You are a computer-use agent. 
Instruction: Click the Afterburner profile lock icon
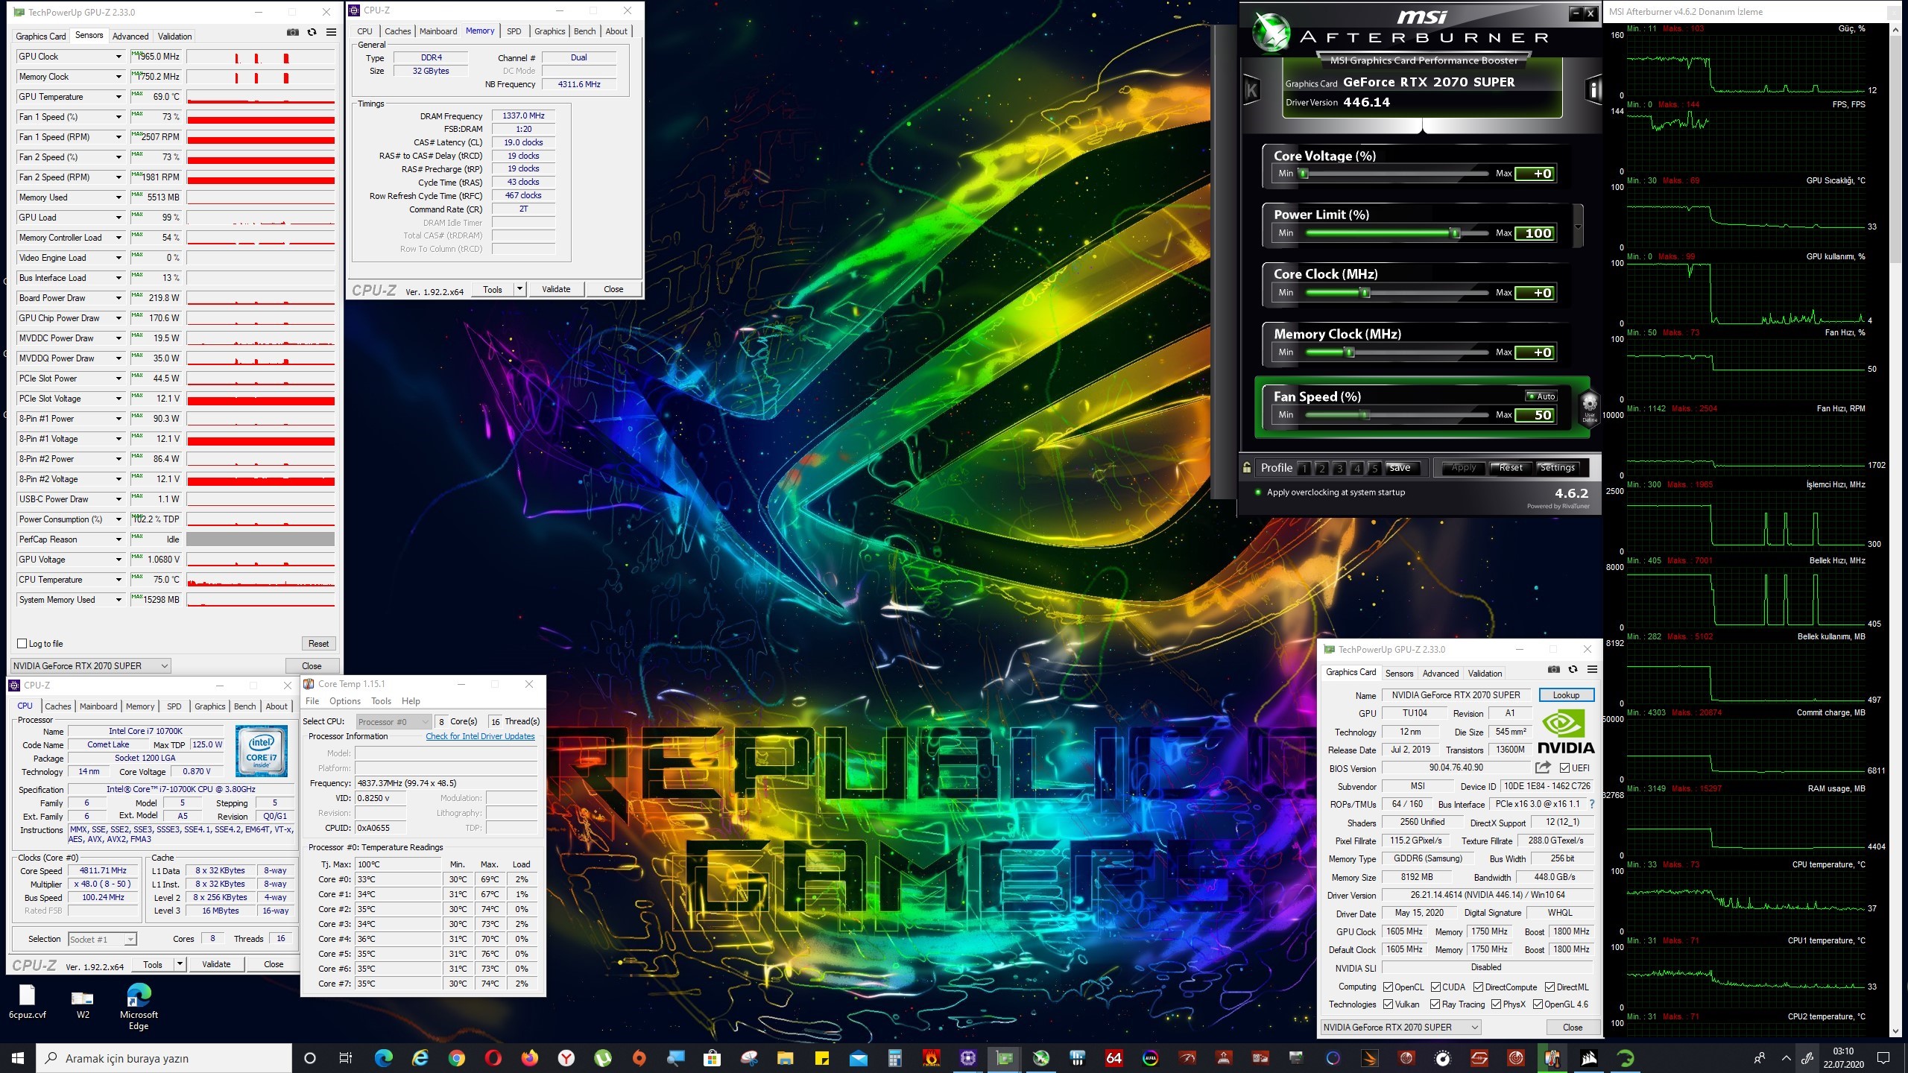click(x=1246, y=468)
